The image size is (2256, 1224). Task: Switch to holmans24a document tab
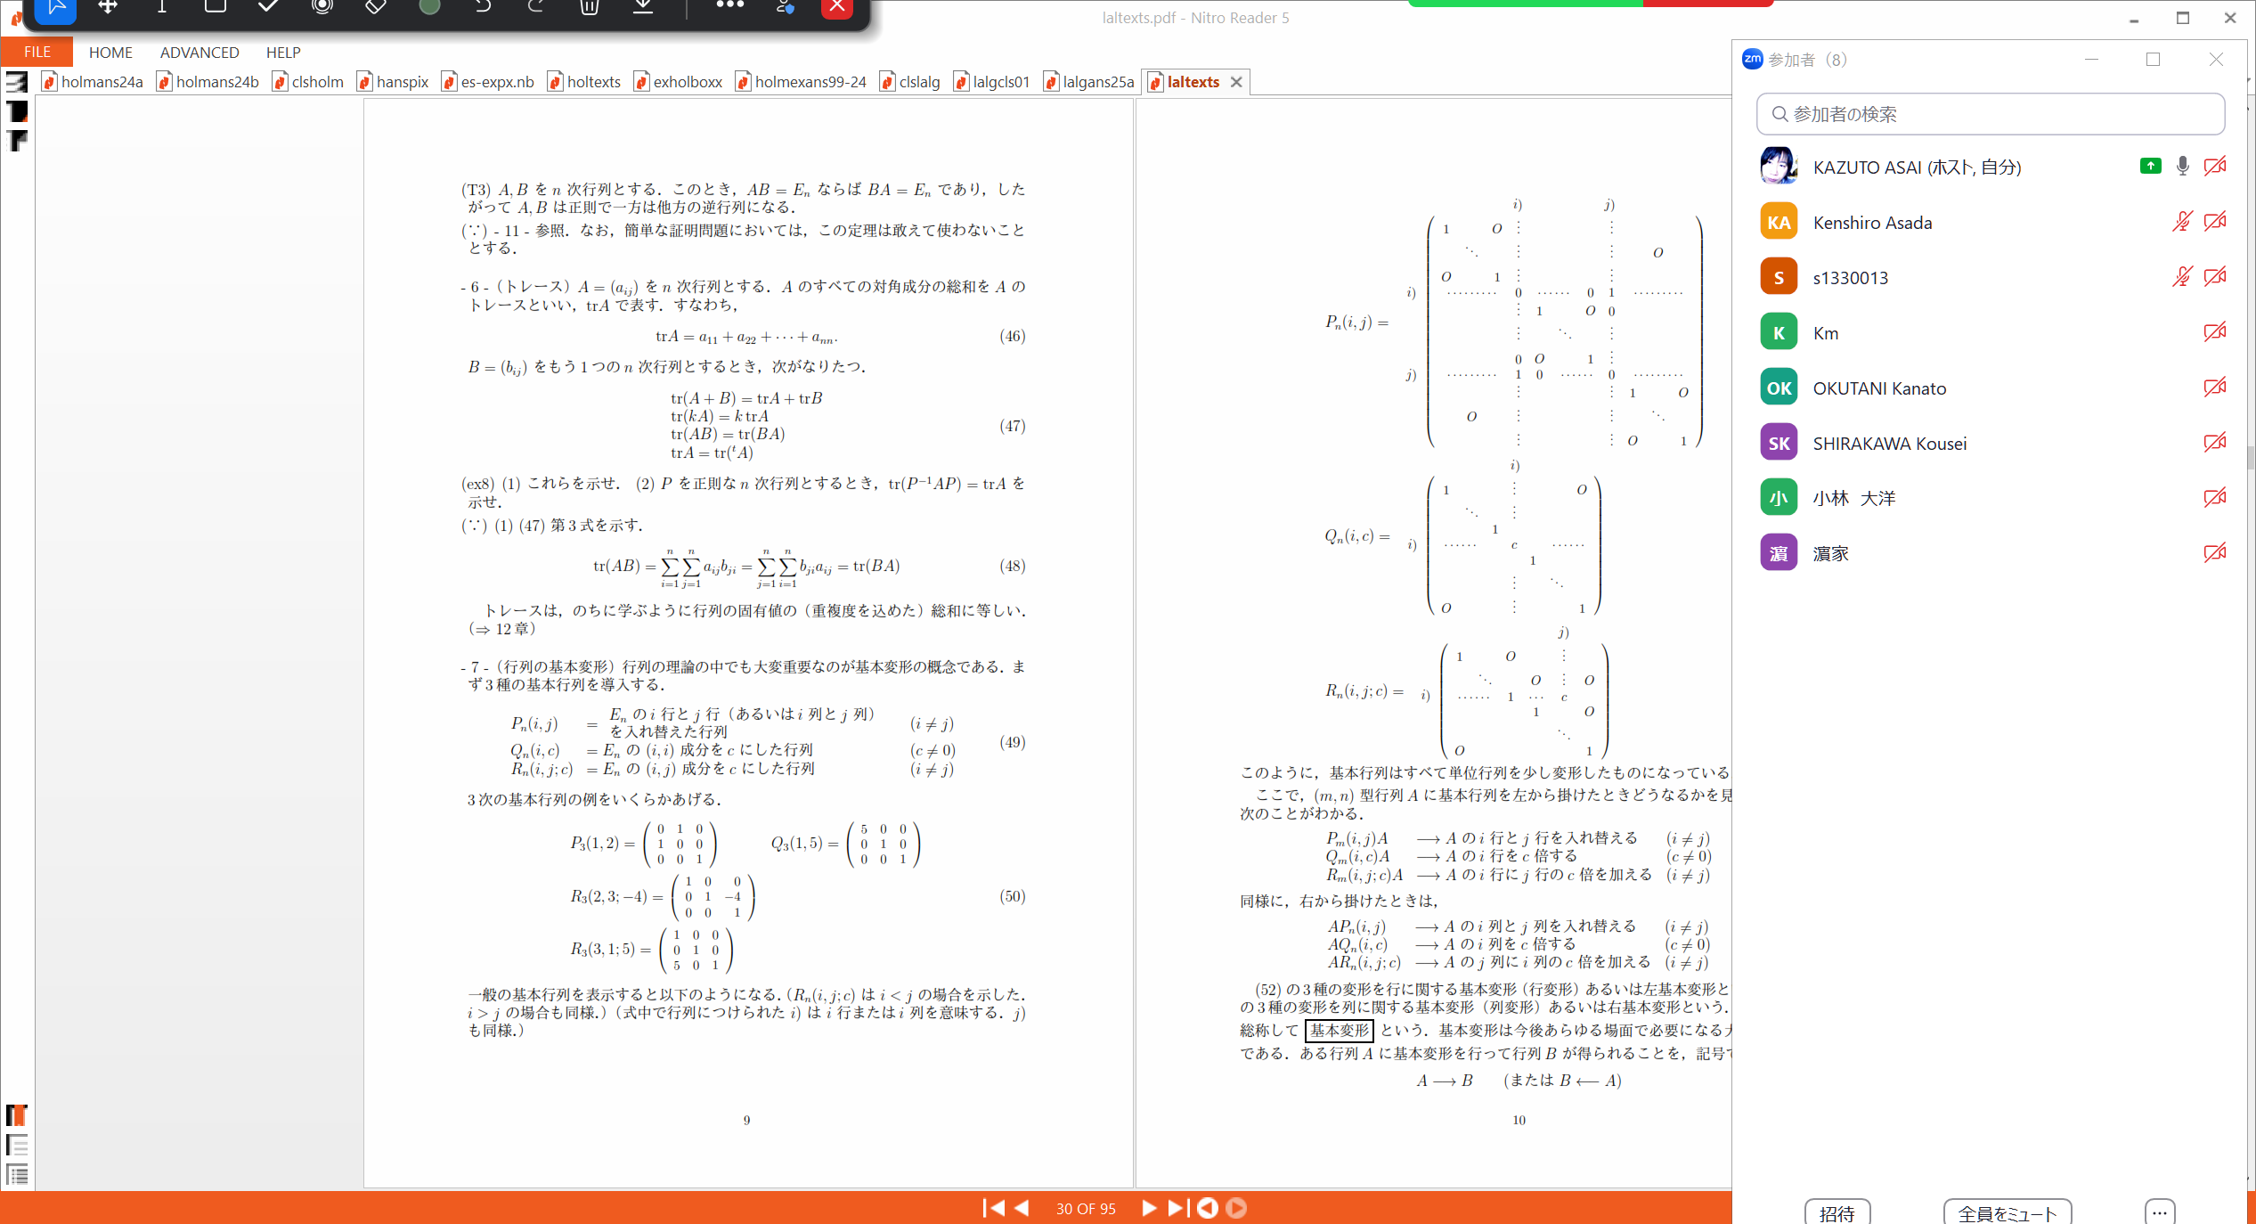point(93,82)
